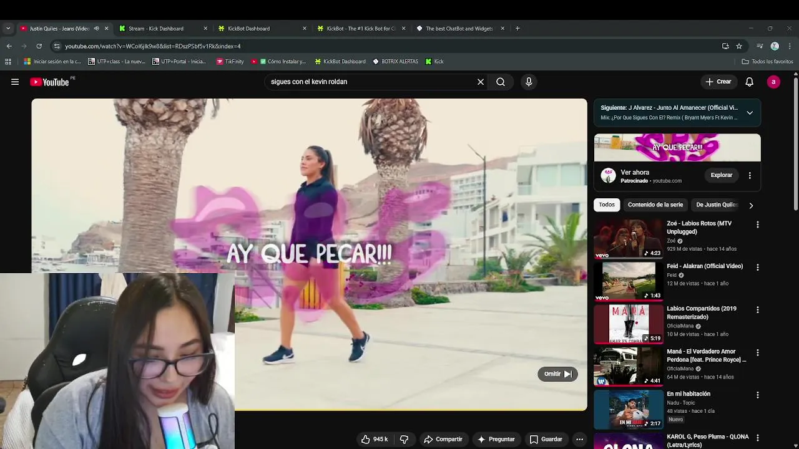Screen dimensions: 799x449
Task: Click the Crear button
Action: click(x=718, y=82)
